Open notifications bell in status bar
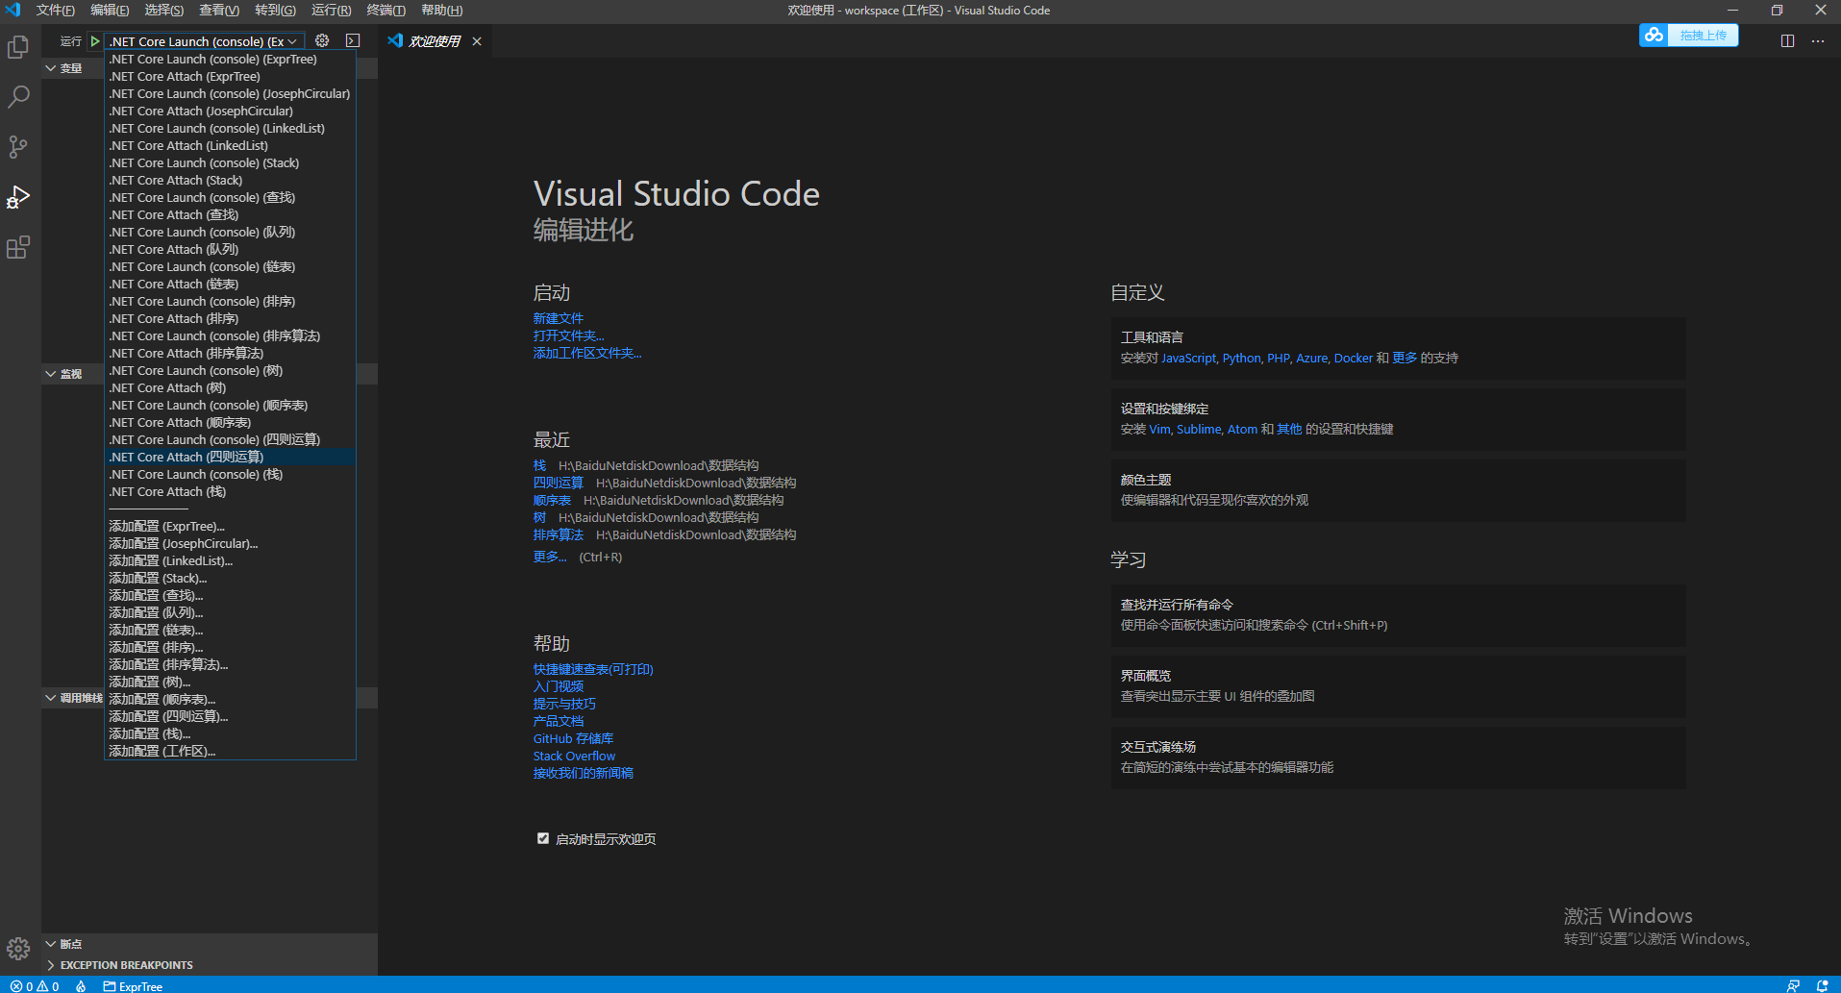Screen dimensions: 1841x993 coord(1822,986)
